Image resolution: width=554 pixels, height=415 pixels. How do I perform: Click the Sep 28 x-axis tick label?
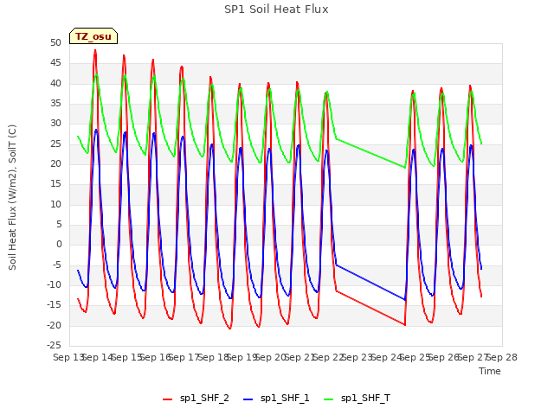[502, 357]
